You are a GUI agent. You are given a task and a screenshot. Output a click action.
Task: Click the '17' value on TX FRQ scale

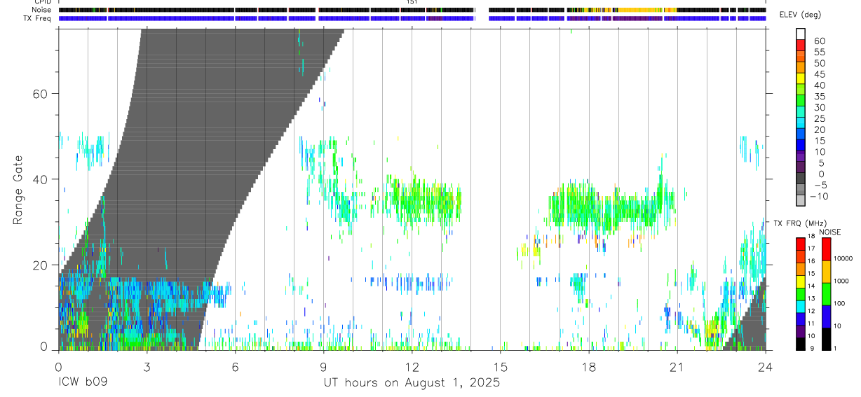point(811,249)
